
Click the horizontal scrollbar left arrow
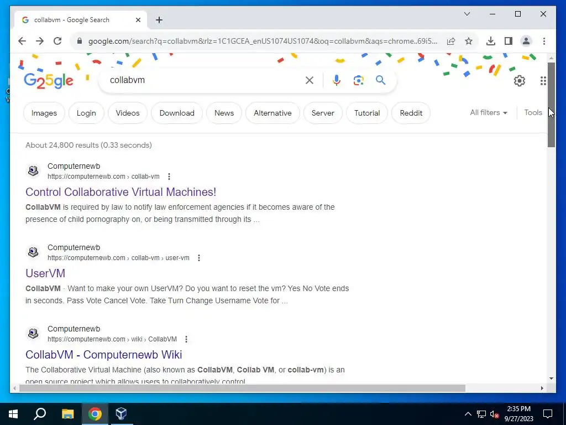click(14, 388)
